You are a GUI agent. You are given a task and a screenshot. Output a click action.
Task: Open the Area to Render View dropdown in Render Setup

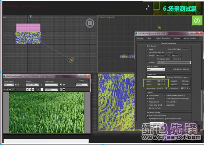156,70
